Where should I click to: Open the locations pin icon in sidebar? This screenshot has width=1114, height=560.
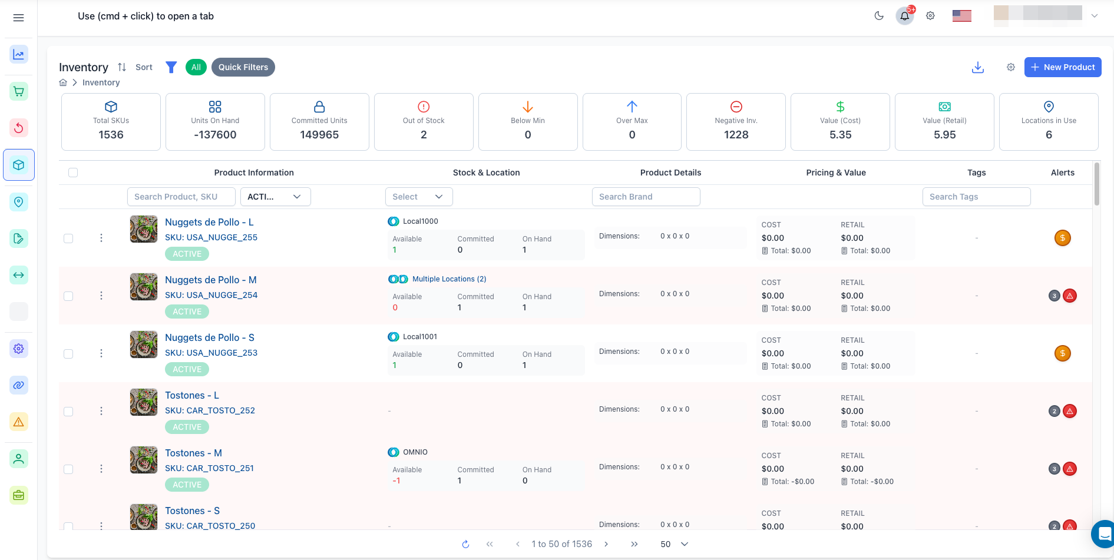click(x=18, y=202)
